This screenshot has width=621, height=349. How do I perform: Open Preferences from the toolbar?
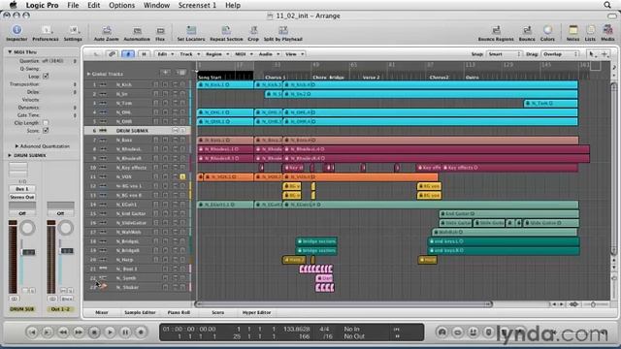(46, 30)
